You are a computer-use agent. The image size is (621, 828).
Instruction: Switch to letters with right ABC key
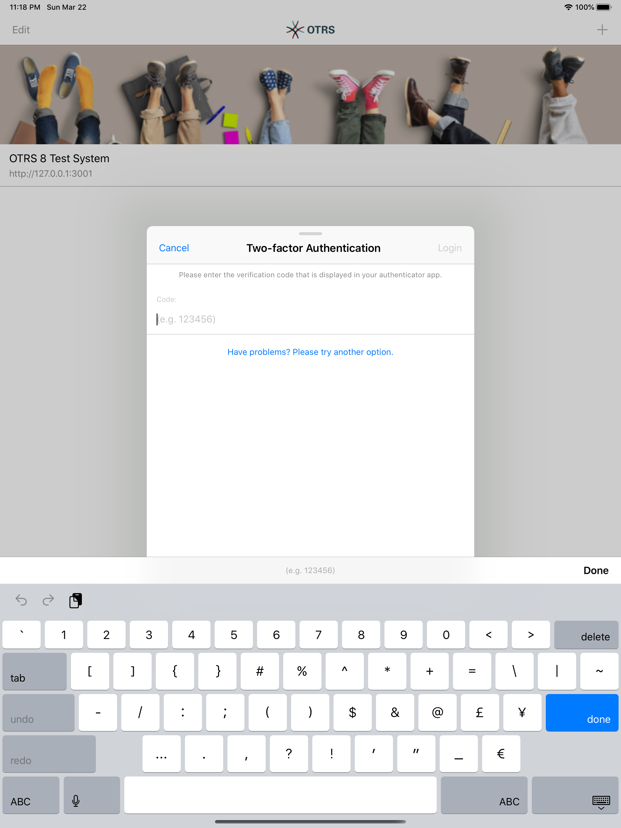pos(484,795)
